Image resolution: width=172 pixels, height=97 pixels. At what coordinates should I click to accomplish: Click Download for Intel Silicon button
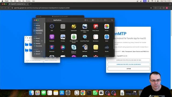click(x=129, y=64)
